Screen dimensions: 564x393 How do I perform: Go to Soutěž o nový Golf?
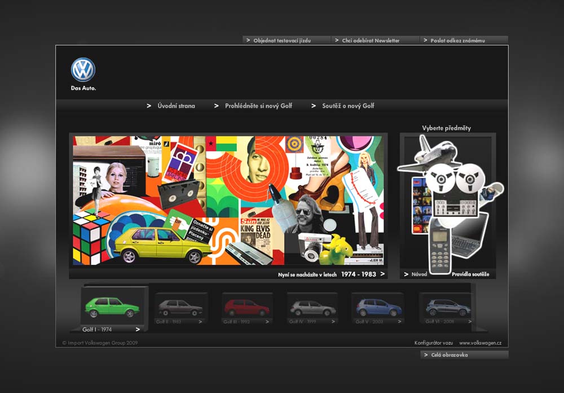point(347,106)
